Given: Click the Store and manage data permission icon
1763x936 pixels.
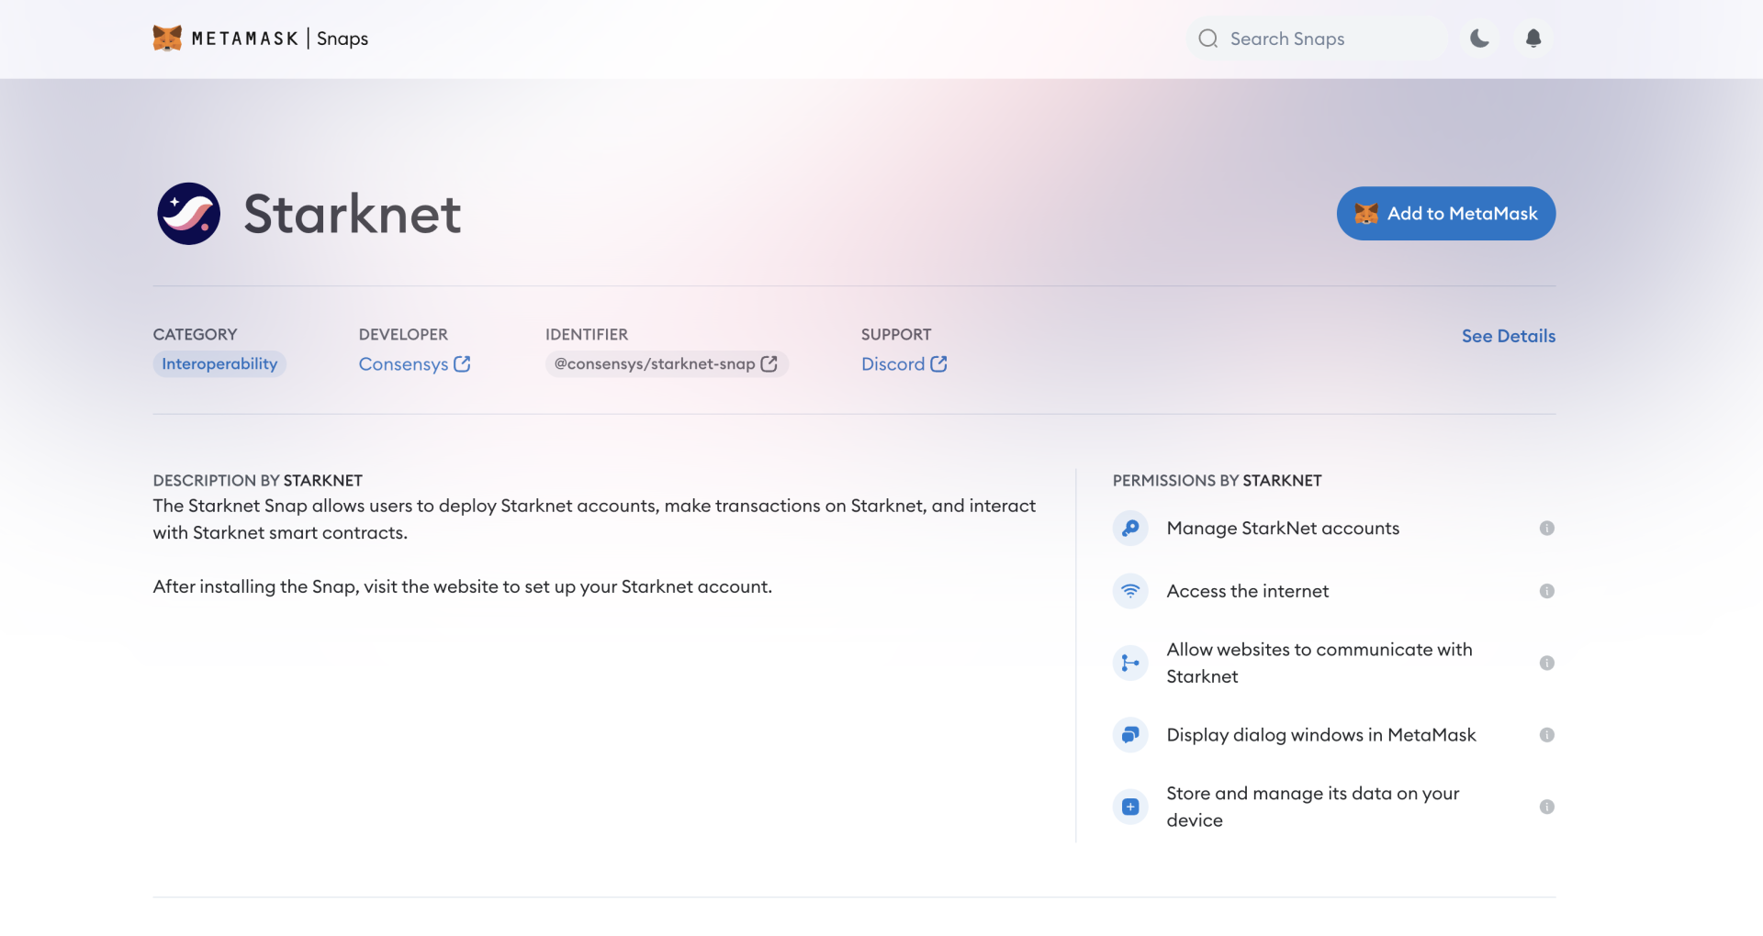Looking at the screenshot, I should click(x=1130, y=806).
